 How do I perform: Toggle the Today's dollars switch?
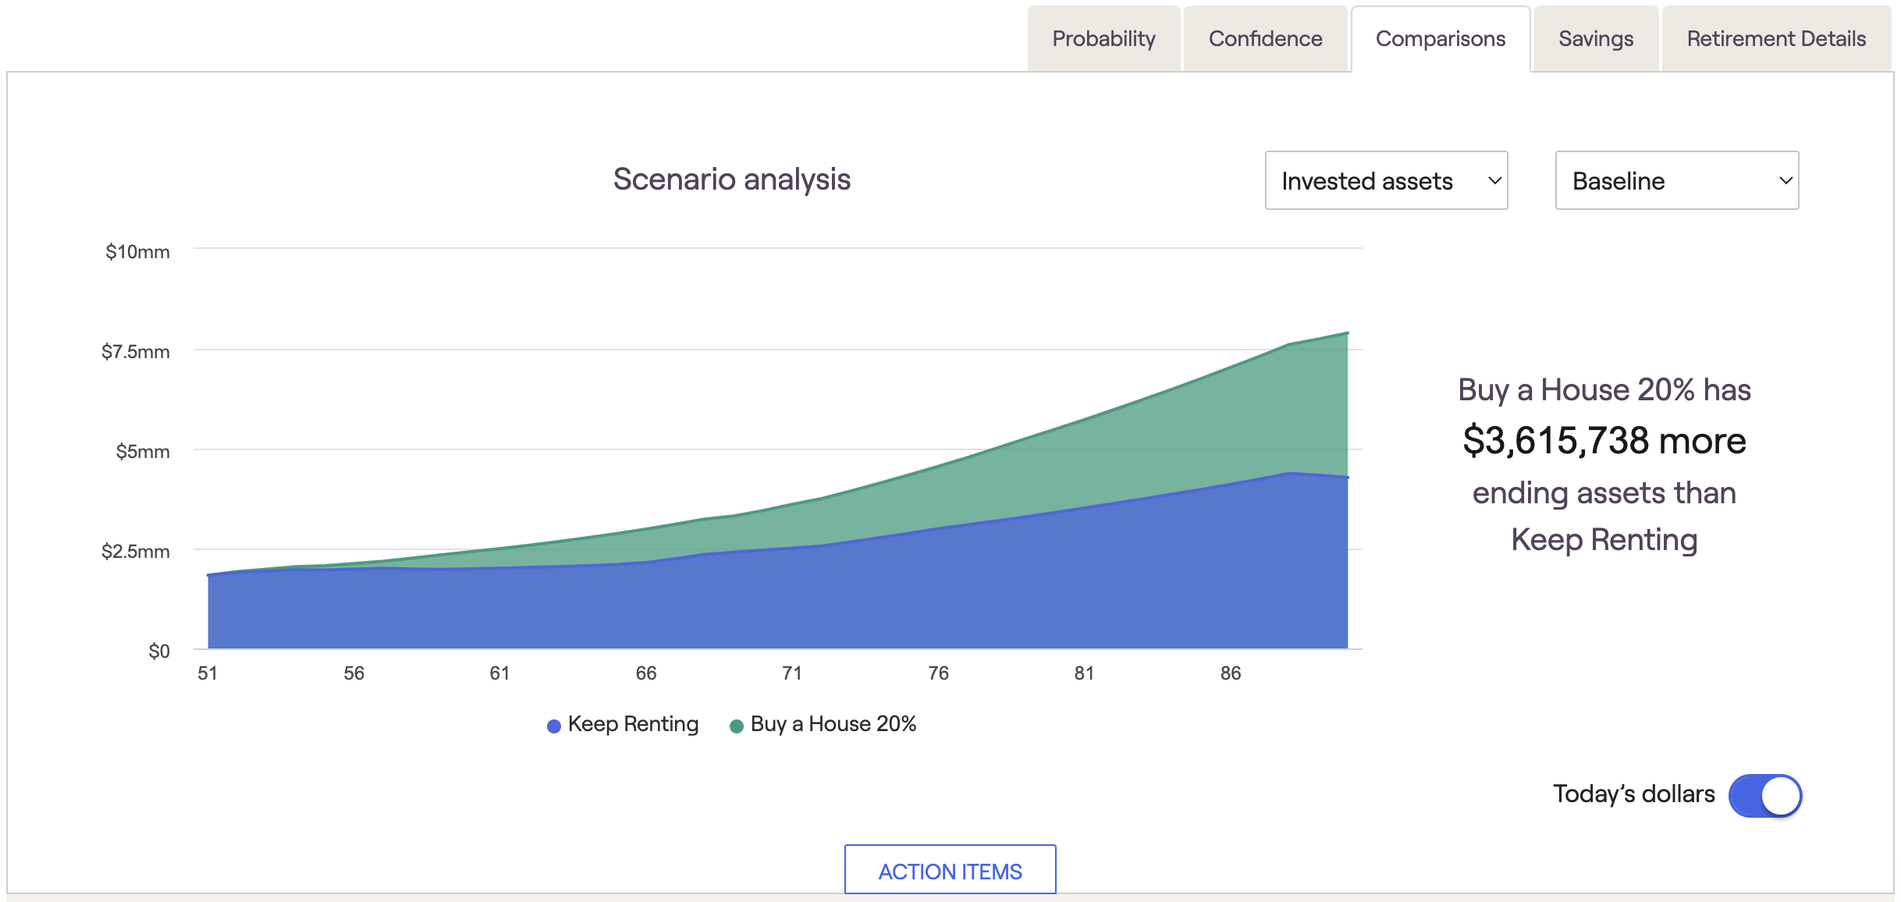pyautogui.click(x=1764, y=795)
